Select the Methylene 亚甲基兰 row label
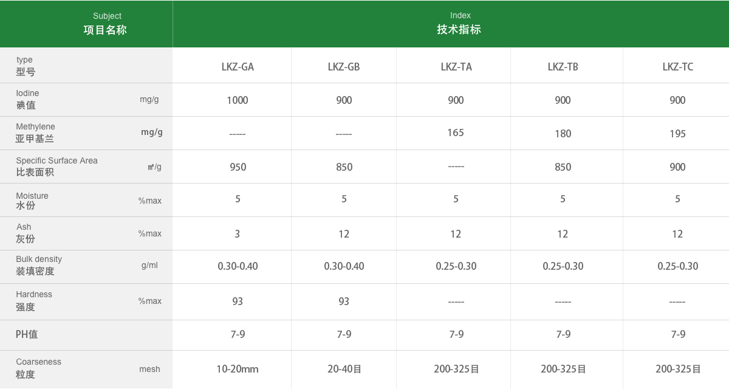This screenshot has height=389, width=729. 35,133
